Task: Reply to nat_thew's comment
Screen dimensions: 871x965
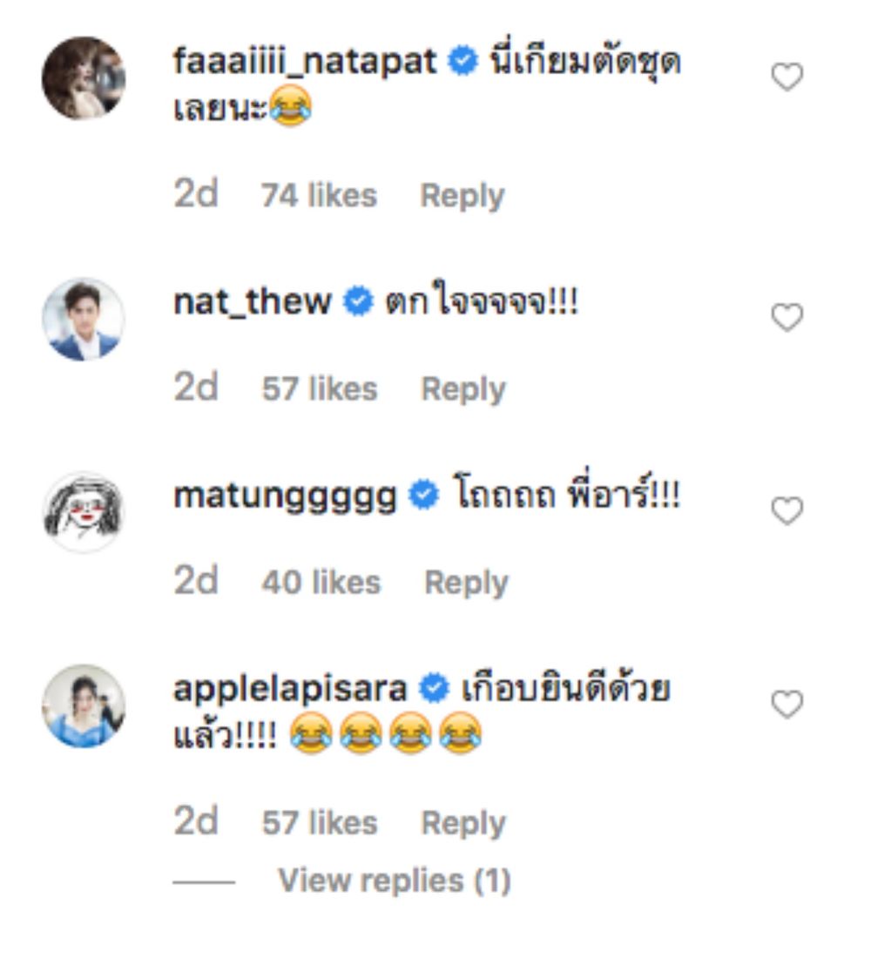Action: pyautogui.click(x=463, y=389)
